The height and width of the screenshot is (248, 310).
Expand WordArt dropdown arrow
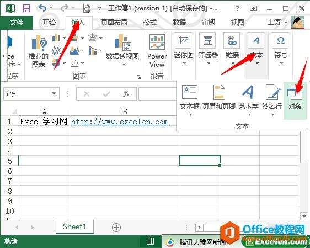[249, 114]
